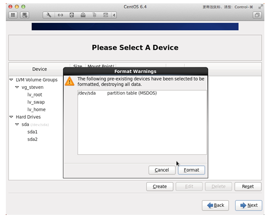The width and height of the screenshot is (272, 218).
Task: Select the /dev/sda row in warning list
Action: click(118, 93)
